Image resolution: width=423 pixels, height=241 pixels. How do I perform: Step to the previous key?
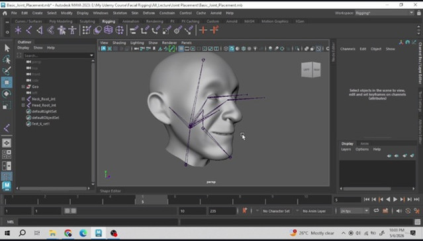click(x=381, y=199)
